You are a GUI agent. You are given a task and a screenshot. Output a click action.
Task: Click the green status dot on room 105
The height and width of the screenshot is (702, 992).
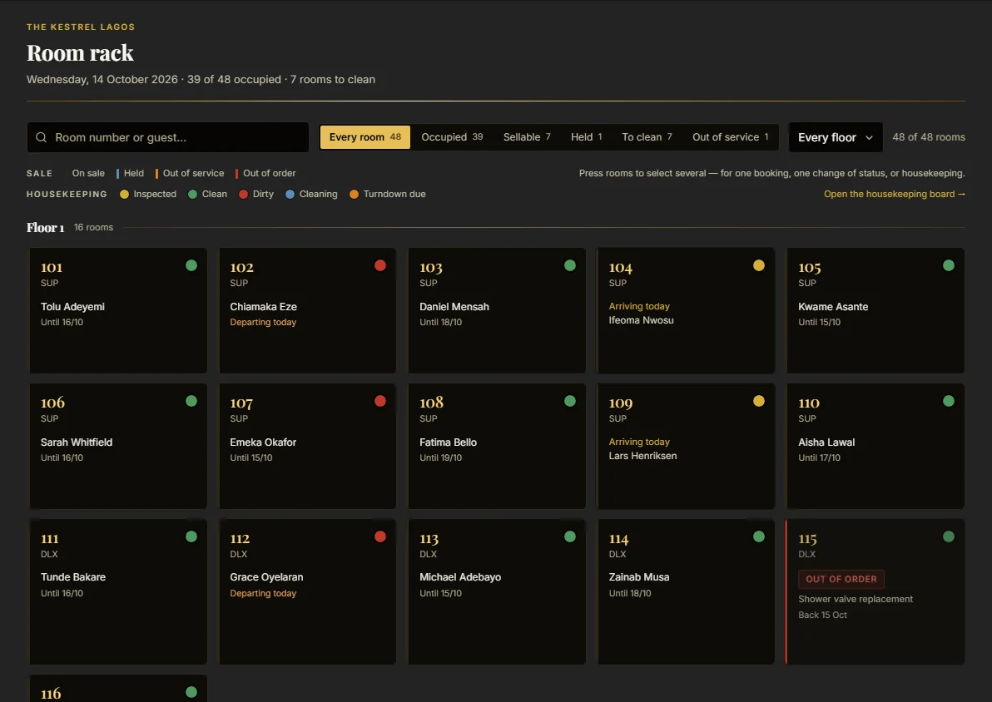949,265
